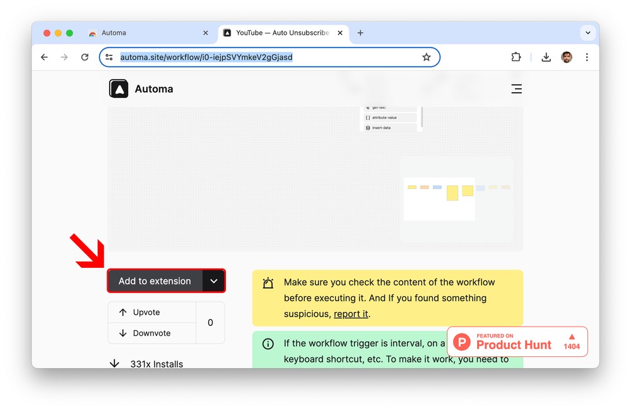Follow the "report it" link
This screenshot has width=631, height=410.
tap(351, 314)
